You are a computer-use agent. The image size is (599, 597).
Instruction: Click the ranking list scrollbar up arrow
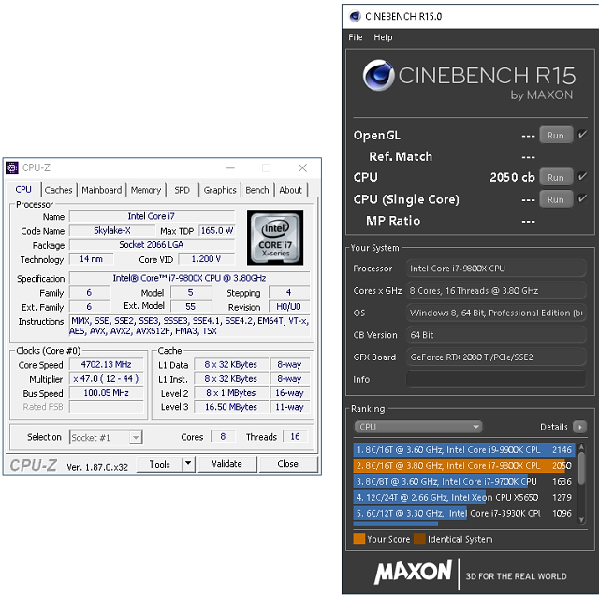point(581,446)
